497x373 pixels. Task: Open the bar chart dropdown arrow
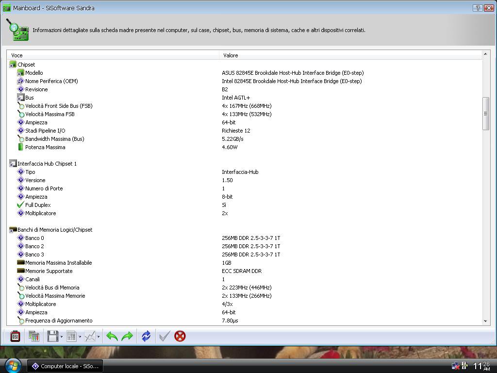(x=80, y=337)
